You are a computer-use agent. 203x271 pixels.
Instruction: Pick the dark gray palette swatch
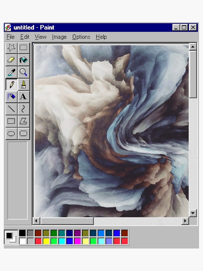point(30,233)
